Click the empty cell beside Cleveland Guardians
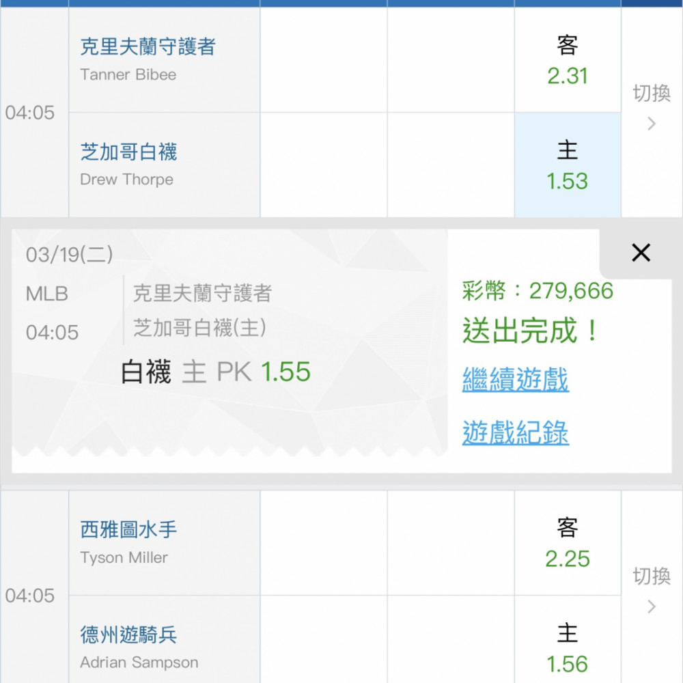The width and height of the screenshot is (683, 683). [324, 60]
